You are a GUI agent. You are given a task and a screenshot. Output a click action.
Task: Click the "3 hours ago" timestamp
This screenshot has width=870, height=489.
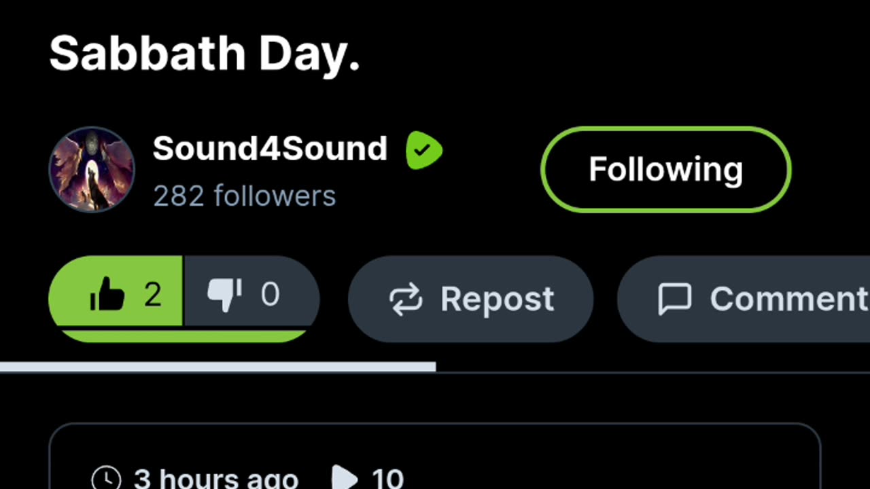216,479
